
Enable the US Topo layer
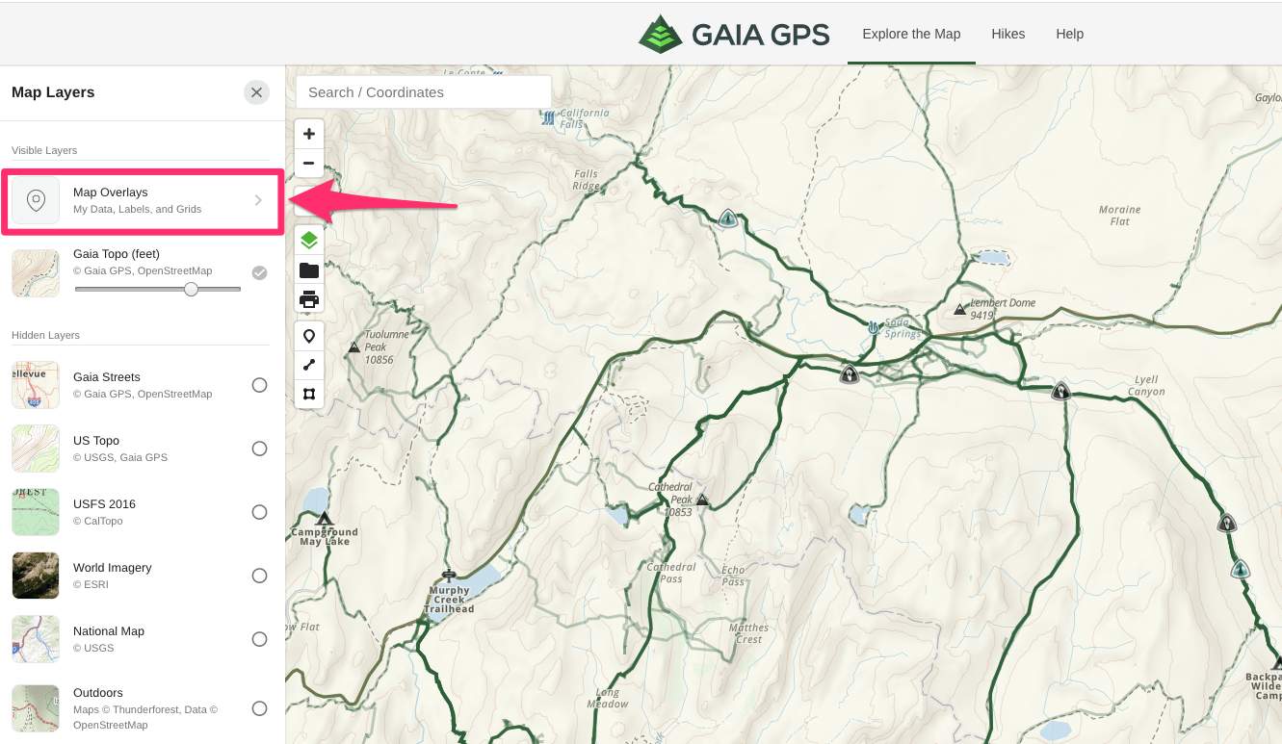pos(259,449)
